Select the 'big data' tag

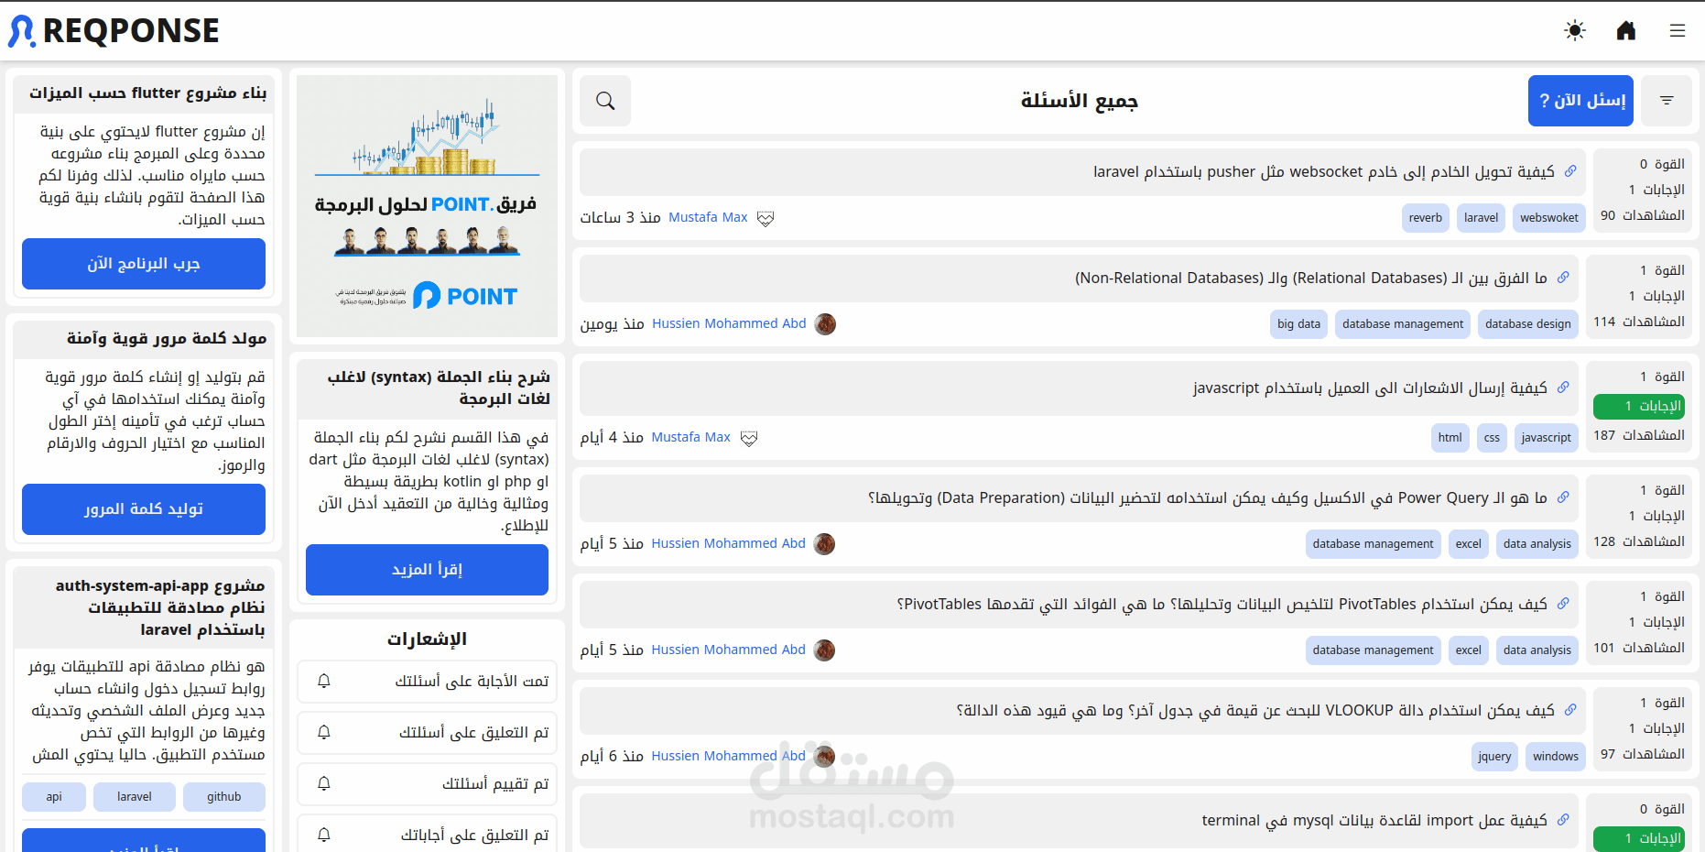tap(1298, 324)
